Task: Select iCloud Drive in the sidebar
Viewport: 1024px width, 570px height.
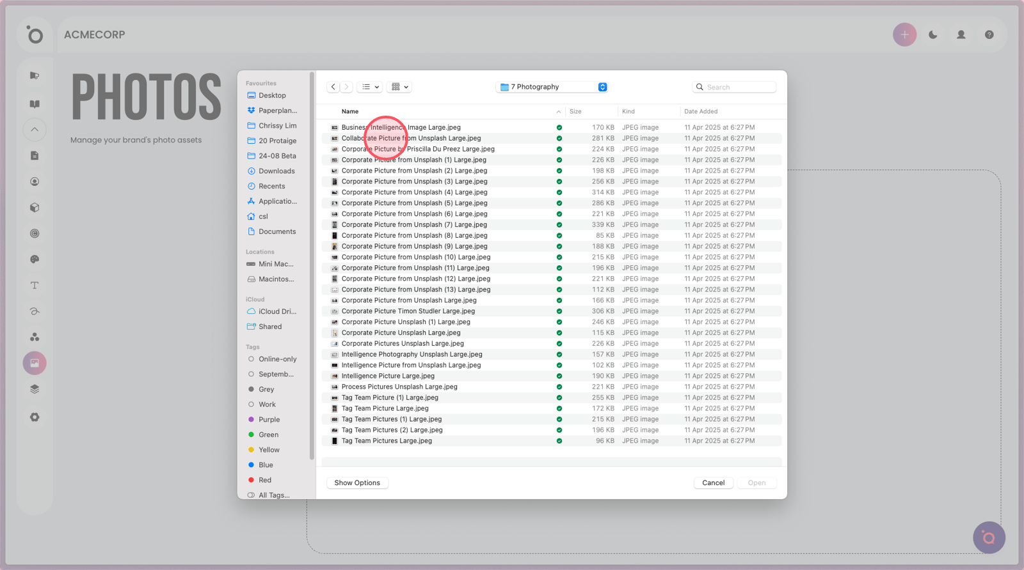Action: pyautogui.click(x=276, y=312)
